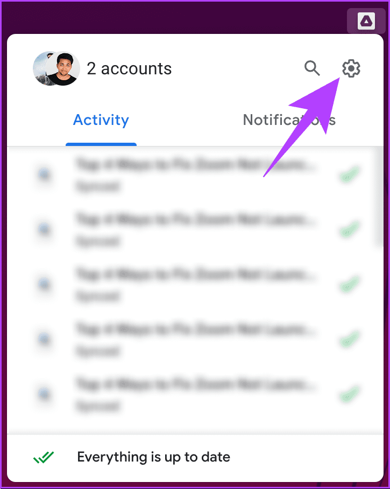Click the magnifying glass search icon
This screenshot has width=390, height=489.
tap(312, 68)
